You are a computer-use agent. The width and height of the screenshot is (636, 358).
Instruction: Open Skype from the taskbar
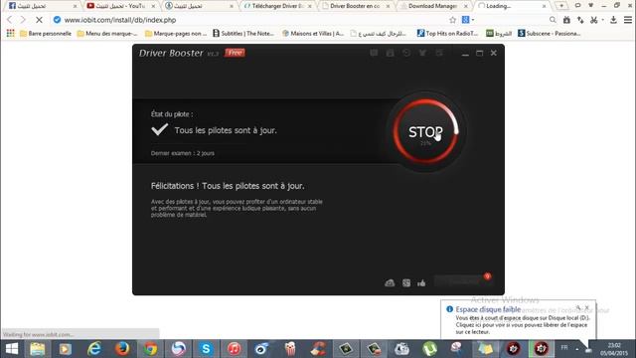click(x=206, y=349)
